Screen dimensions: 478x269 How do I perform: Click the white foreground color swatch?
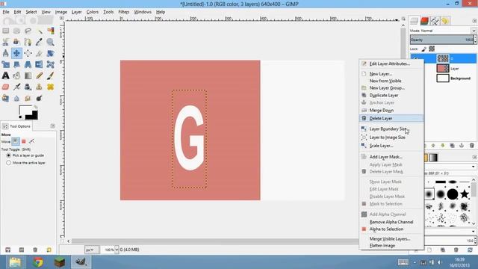click(25, 110)
